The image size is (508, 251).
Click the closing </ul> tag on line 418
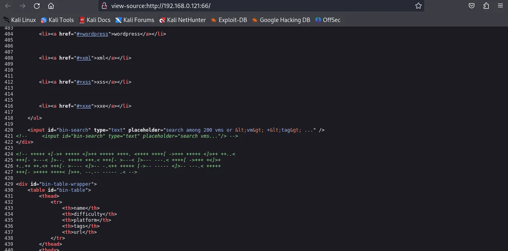[35, 118]
